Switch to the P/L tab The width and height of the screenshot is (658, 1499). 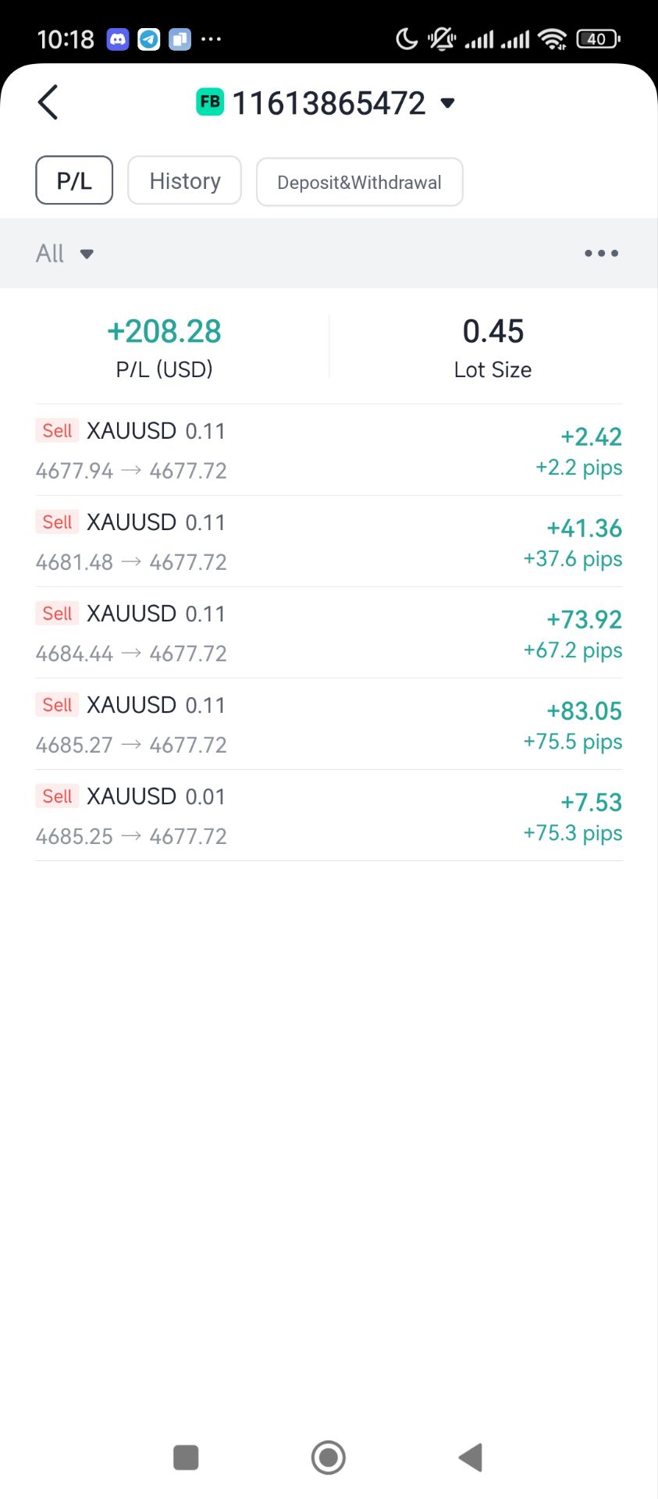pyautogui.click(x=74, y=181)
